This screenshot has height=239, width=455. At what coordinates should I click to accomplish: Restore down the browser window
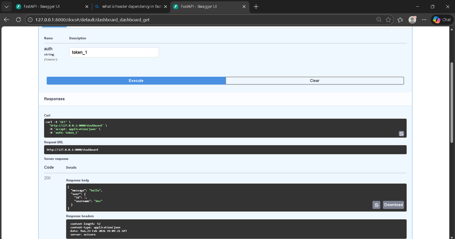tap(432, 6)
